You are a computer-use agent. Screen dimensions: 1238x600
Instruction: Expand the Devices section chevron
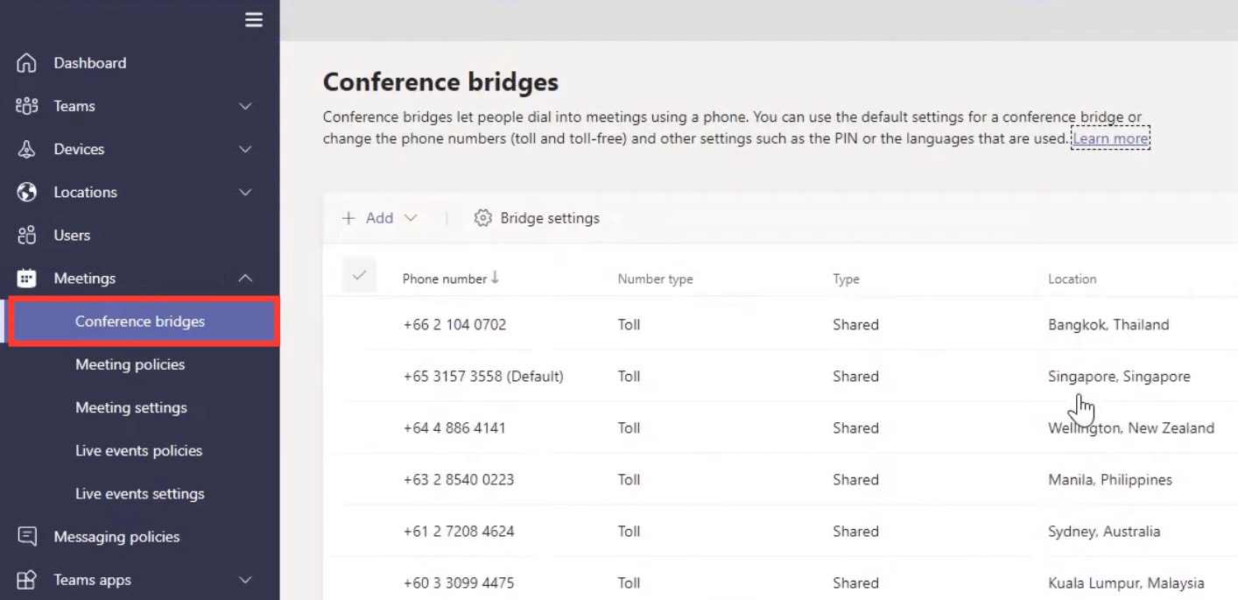[x=245, y=149]
